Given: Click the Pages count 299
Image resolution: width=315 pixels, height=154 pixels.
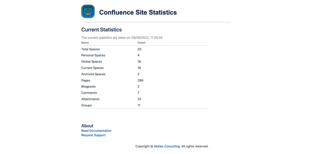Looking at the screenshot, I should 140,81.
